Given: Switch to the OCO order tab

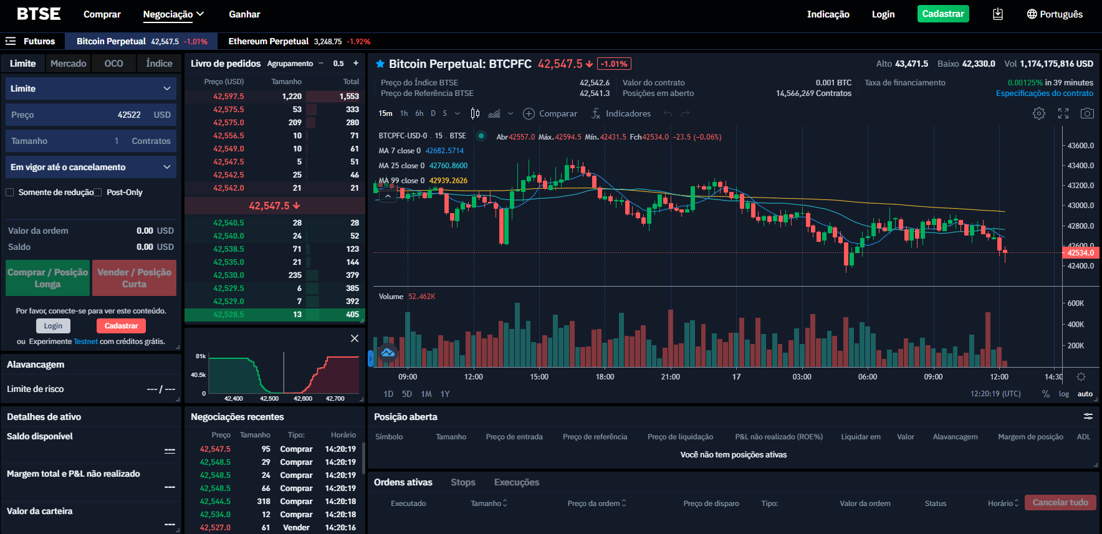Looking at the screenshot, I should click(114, 64).
